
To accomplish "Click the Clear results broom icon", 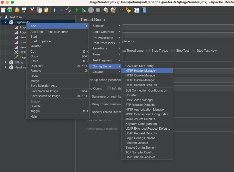I will (x=106, y=10).
